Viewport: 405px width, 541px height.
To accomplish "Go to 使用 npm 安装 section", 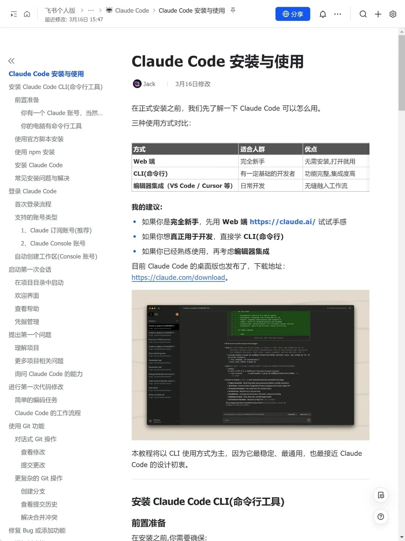I will point(34,152).
